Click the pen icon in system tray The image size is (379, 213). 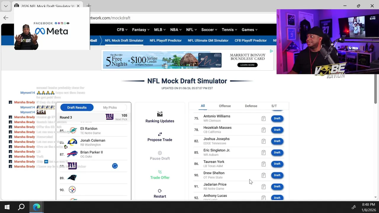[x=354, y=207]
